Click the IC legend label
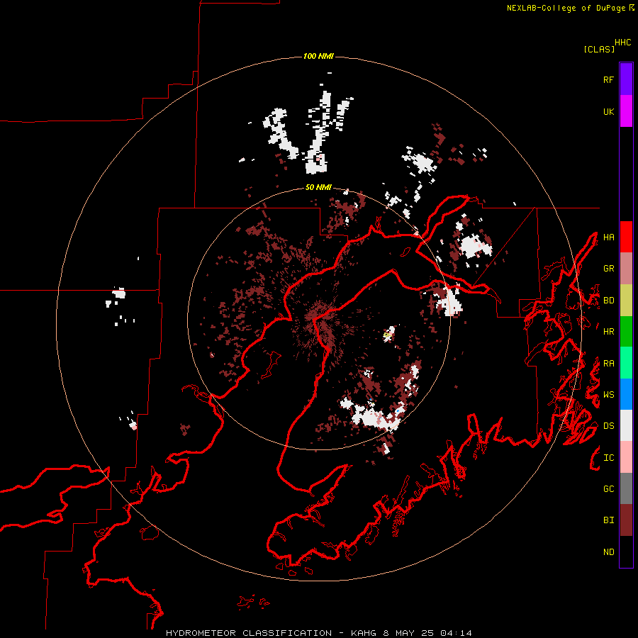 (608, 458)
